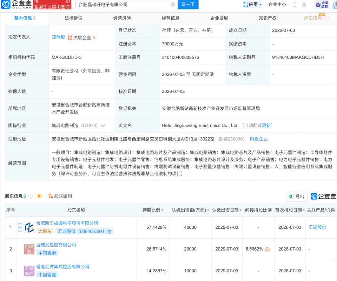Viewport: 337px width, 281px height.
Task: Switch to the 经营信息 tab
Action: [x=171, y=18]
